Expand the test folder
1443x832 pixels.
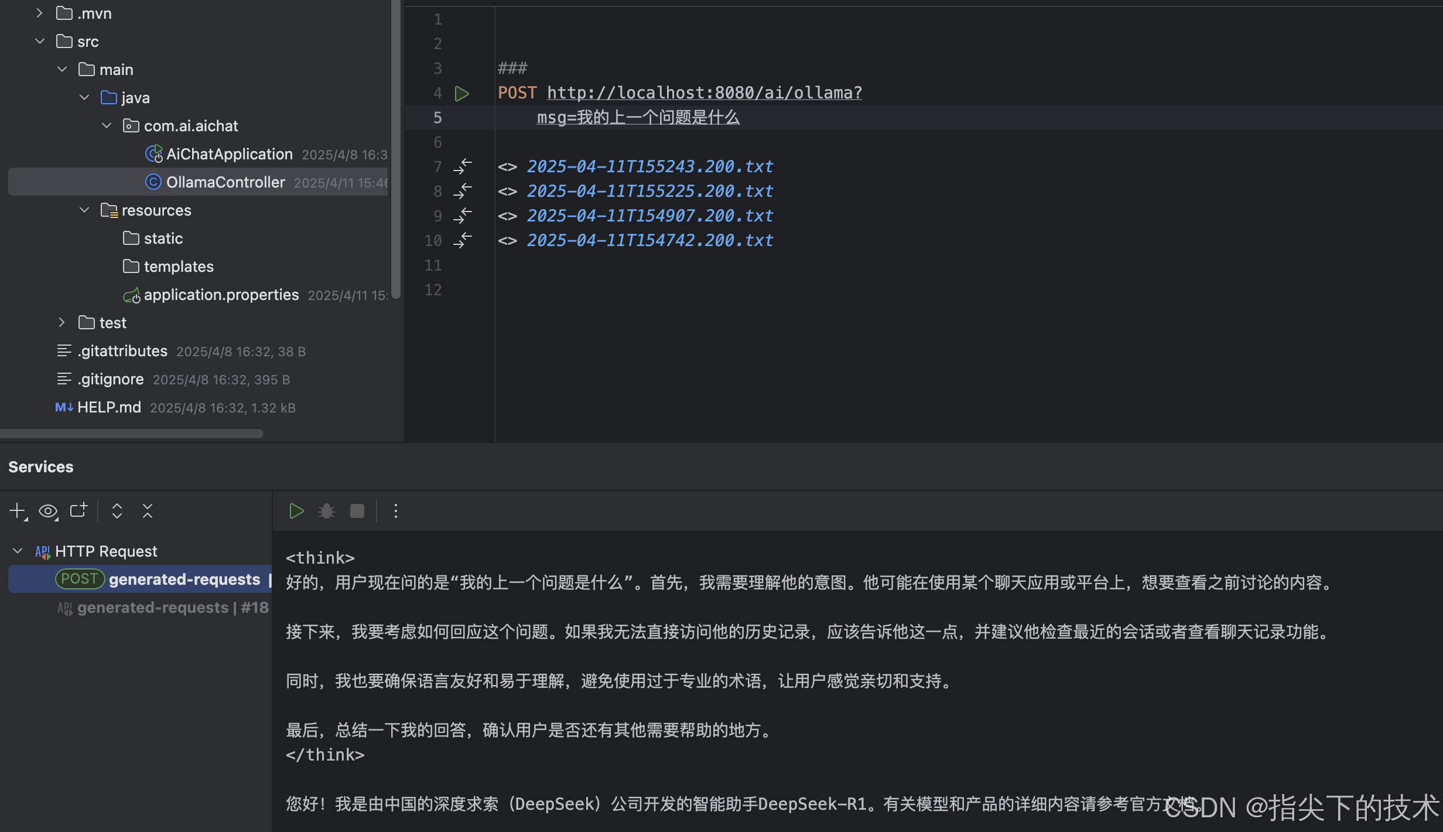click(x=61, y=322)
